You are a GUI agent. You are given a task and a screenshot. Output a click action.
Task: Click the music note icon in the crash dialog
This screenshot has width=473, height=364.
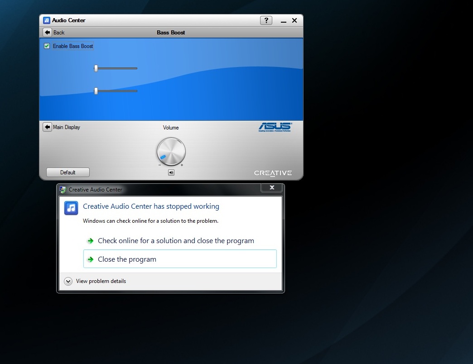tap(71, 208)
